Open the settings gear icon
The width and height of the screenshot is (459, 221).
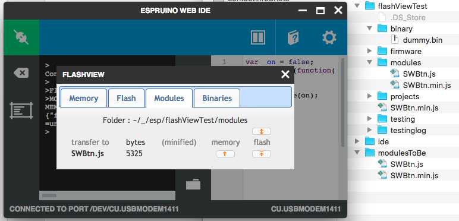tap(329, 37)
